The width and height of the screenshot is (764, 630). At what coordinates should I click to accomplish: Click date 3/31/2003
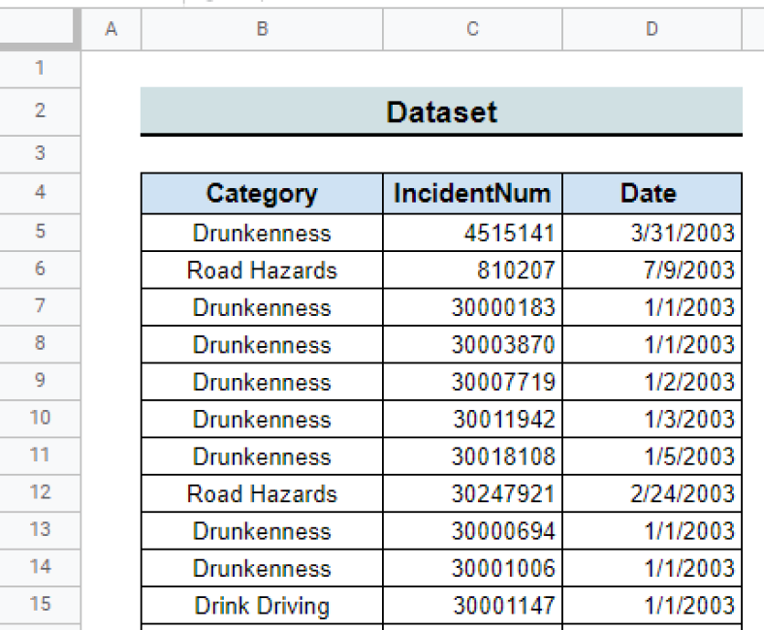click(652, 233)
